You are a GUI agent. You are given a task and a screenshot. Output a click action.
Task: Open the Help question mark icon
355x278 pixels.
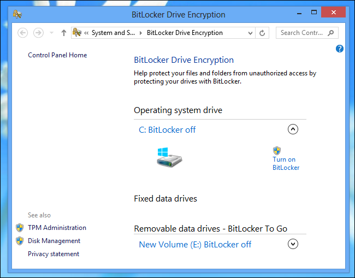click(x=340, y=49)
